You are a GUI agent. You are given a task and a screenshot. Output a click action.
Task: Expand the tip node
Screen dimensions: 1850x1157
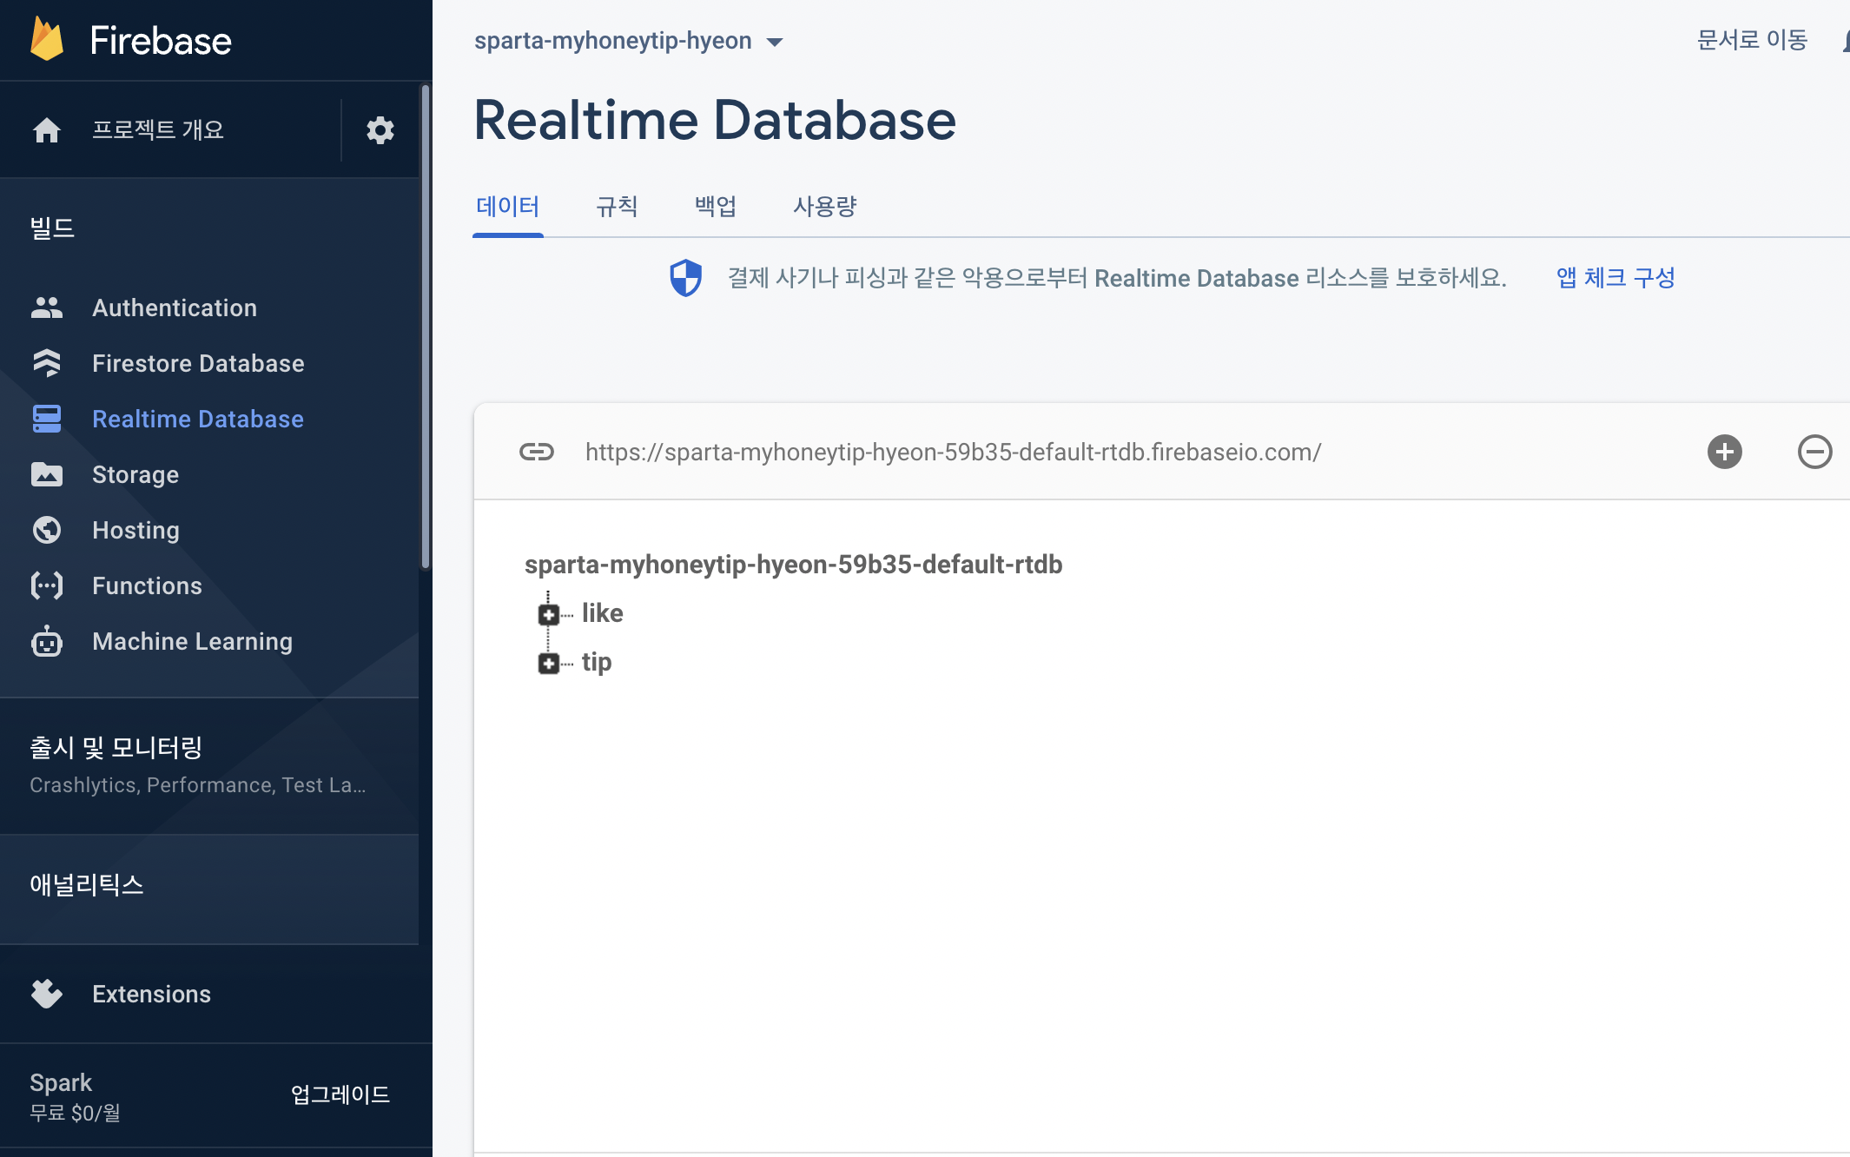[549, 664]
